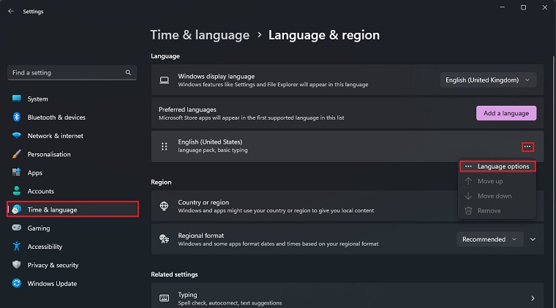Choose Move down in the context menu
This screenshot has height=308, width=556.
point(497,196)
